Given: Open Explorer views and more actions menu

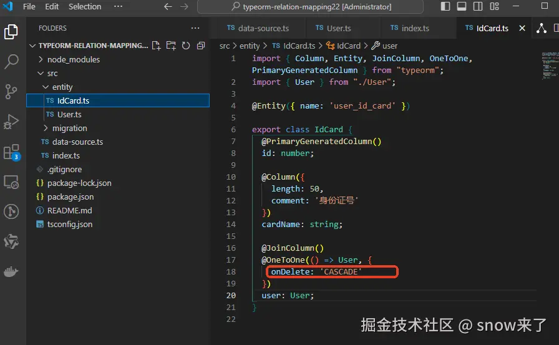Looking at the screenshot, I should point(195,28).
